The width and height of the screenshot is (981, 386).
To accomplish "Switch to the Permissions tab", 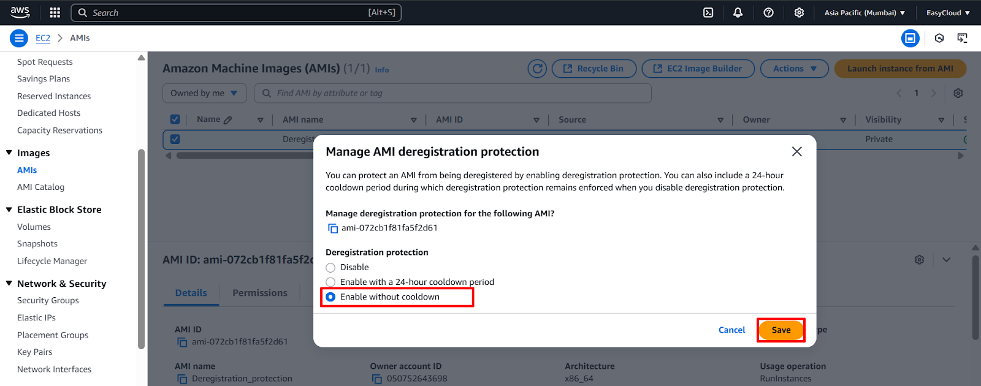I will click(260, 293).
